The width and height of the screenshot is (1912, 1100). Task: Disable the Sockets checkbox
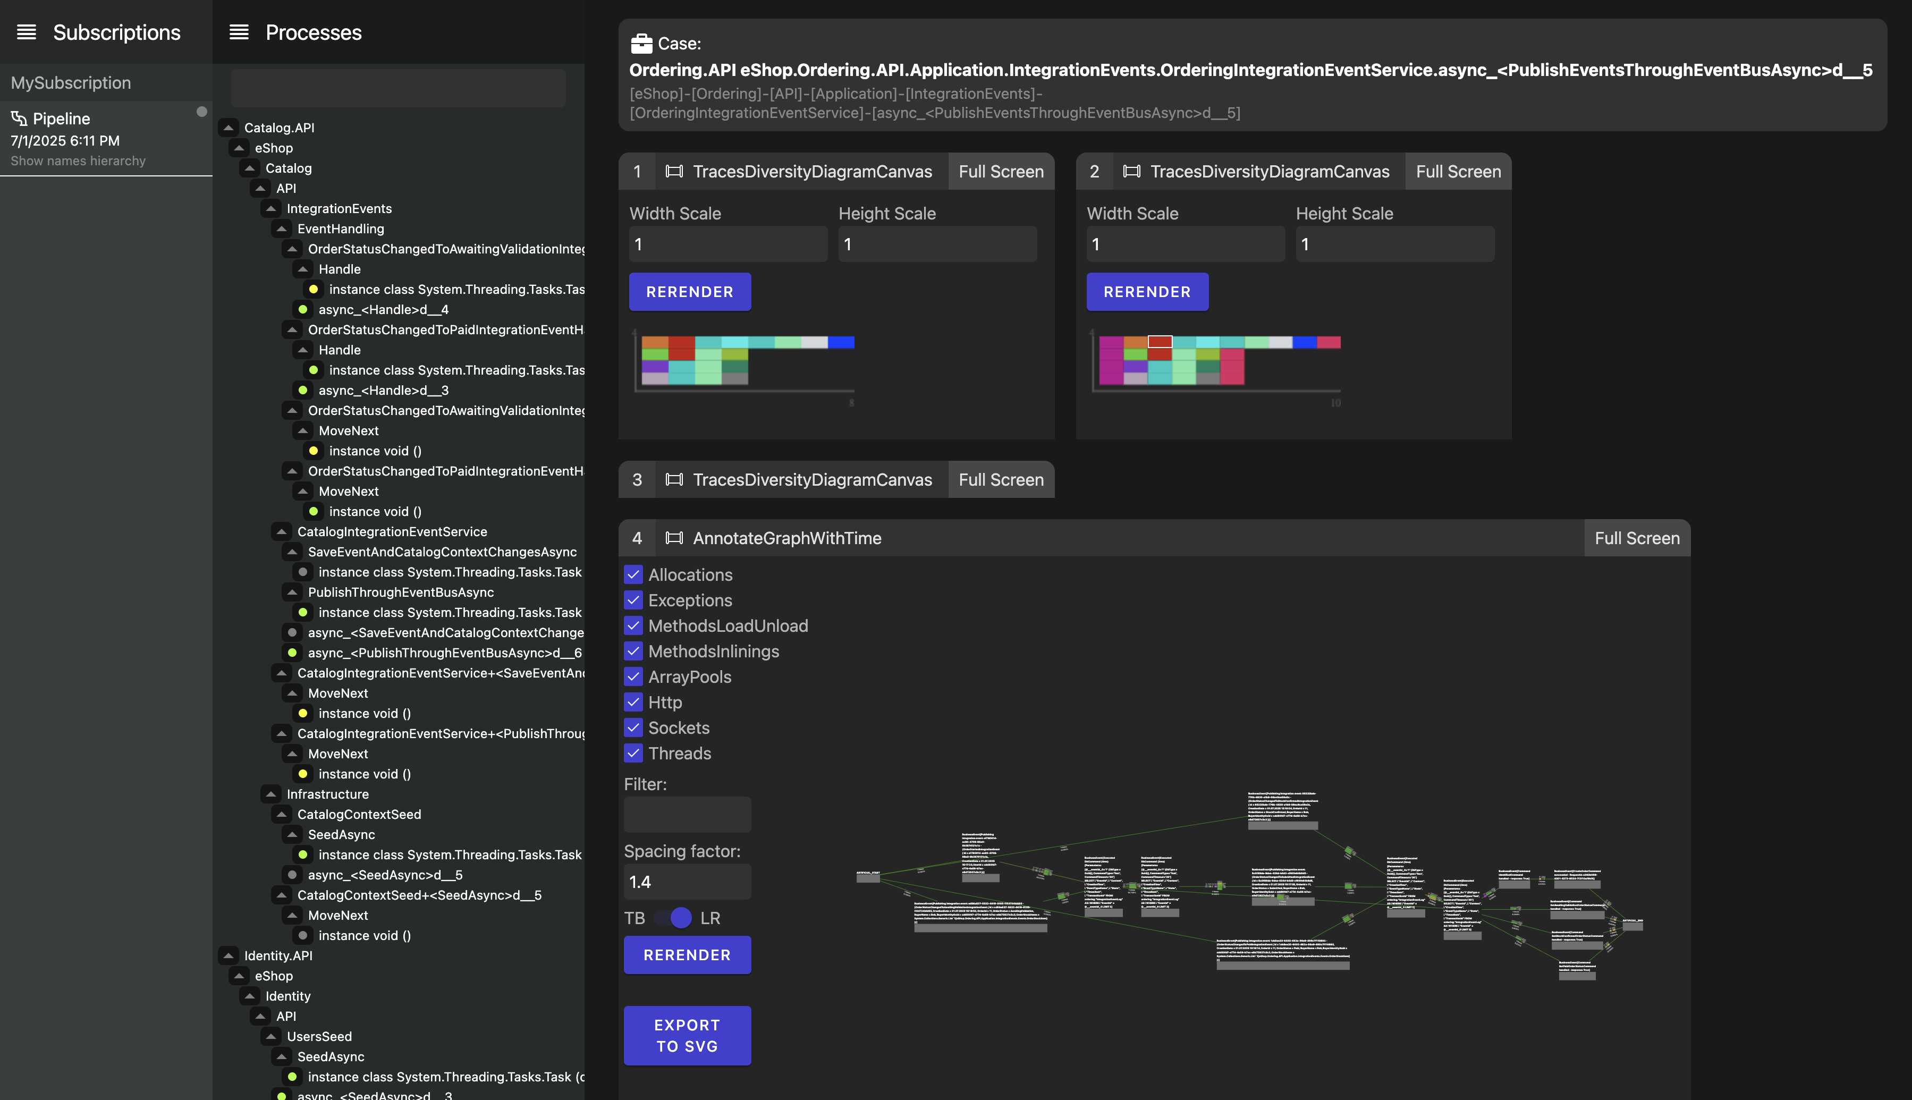click(x=633, y=729)
